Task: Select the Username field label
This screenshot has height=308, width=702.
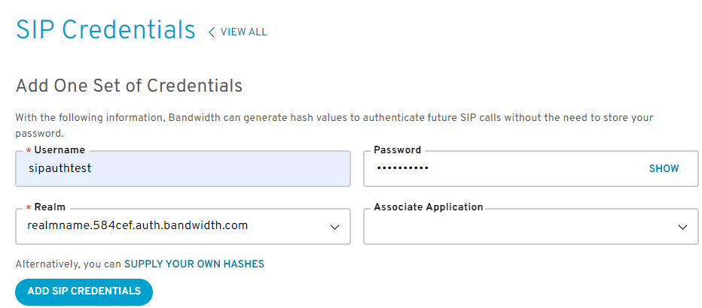Action: click(x=60, y=150)
